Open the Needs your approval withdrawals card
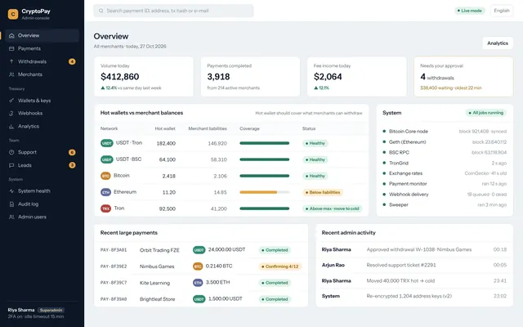This screenshot has height=327, width=523. click(463, 77)
